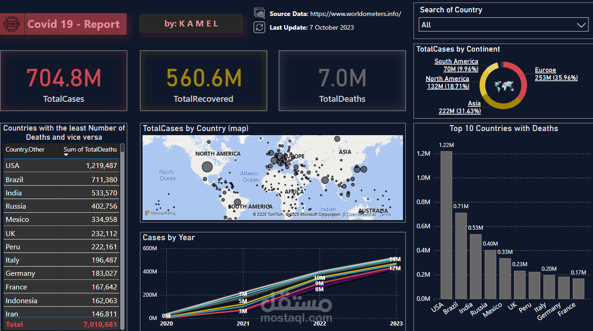Open the Search of Country dropdown
The height and width of the screenshot is (331, 593).
tap(503, 25)
